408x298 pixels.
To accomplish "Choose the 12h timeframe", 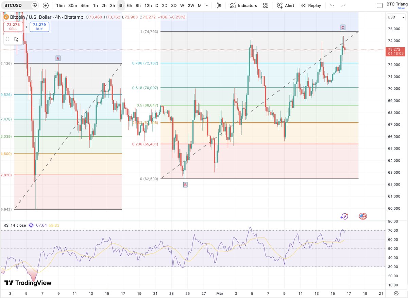I will (148, 5).
